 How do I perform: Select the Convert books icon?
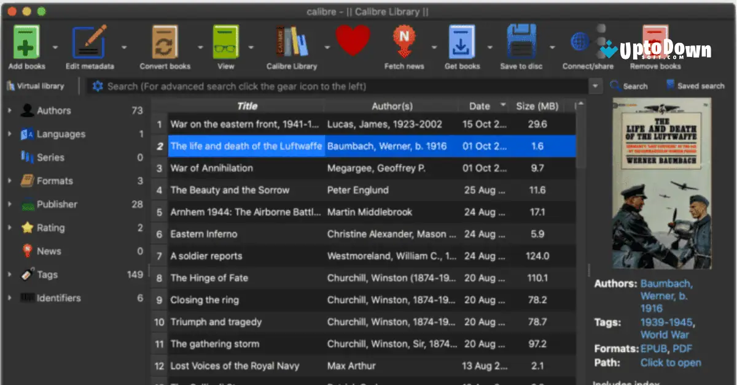tap(165, 42)
